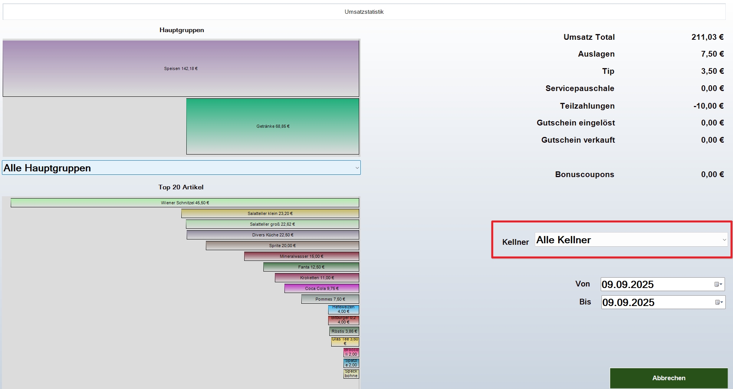The image size is (733, 389).
Task: Click the Tip value 3,50 €
Action: [x=712, y=71]
